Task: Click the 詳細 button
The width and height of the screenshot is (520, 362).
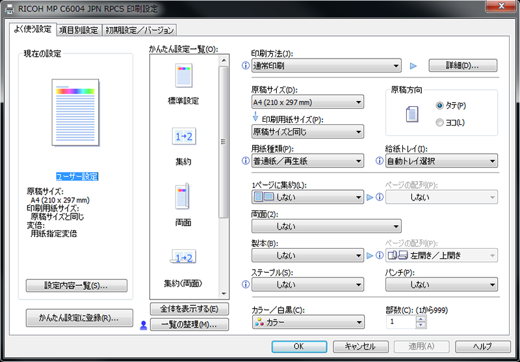Action: tap(462, 66)
